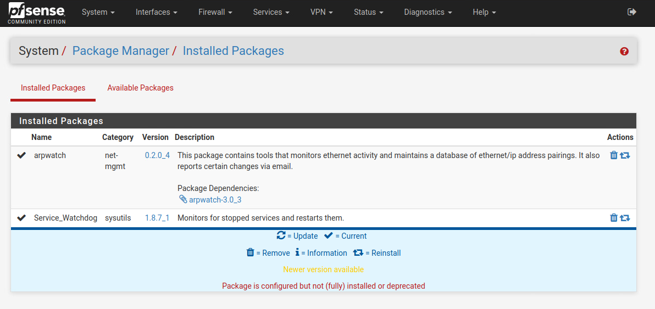Remove the arpwatch package via trash icon

[x=614, y=155]
